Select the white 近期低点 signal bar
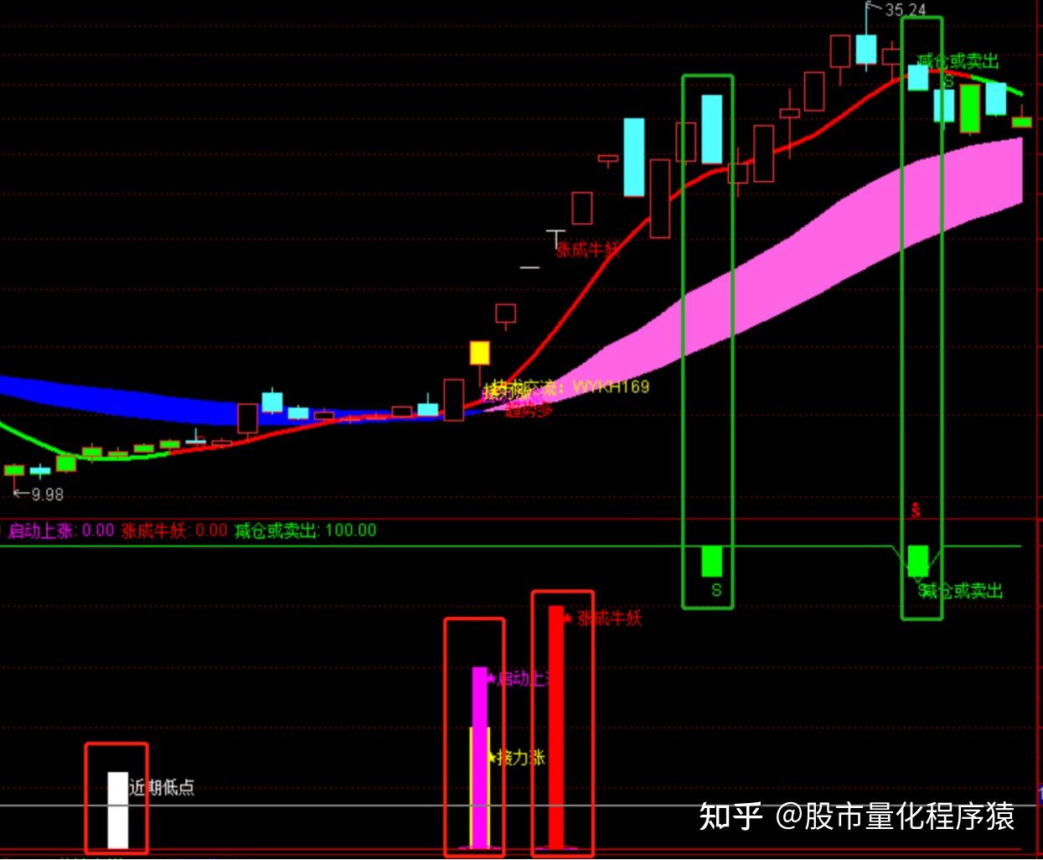The height and width of the screenshot is (860, 1043). pyautogui.click(x=118, y=810)
